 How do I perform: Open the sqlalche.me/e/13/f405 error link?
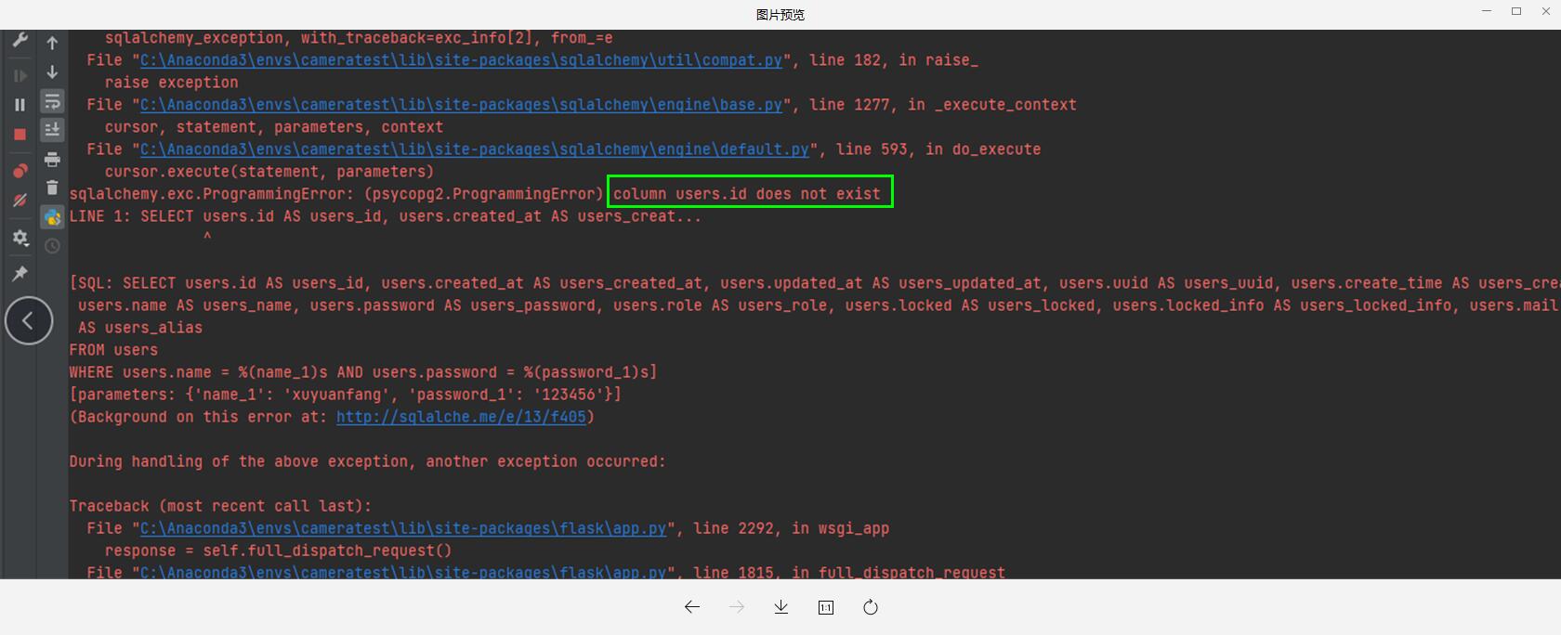coord(461,417)
